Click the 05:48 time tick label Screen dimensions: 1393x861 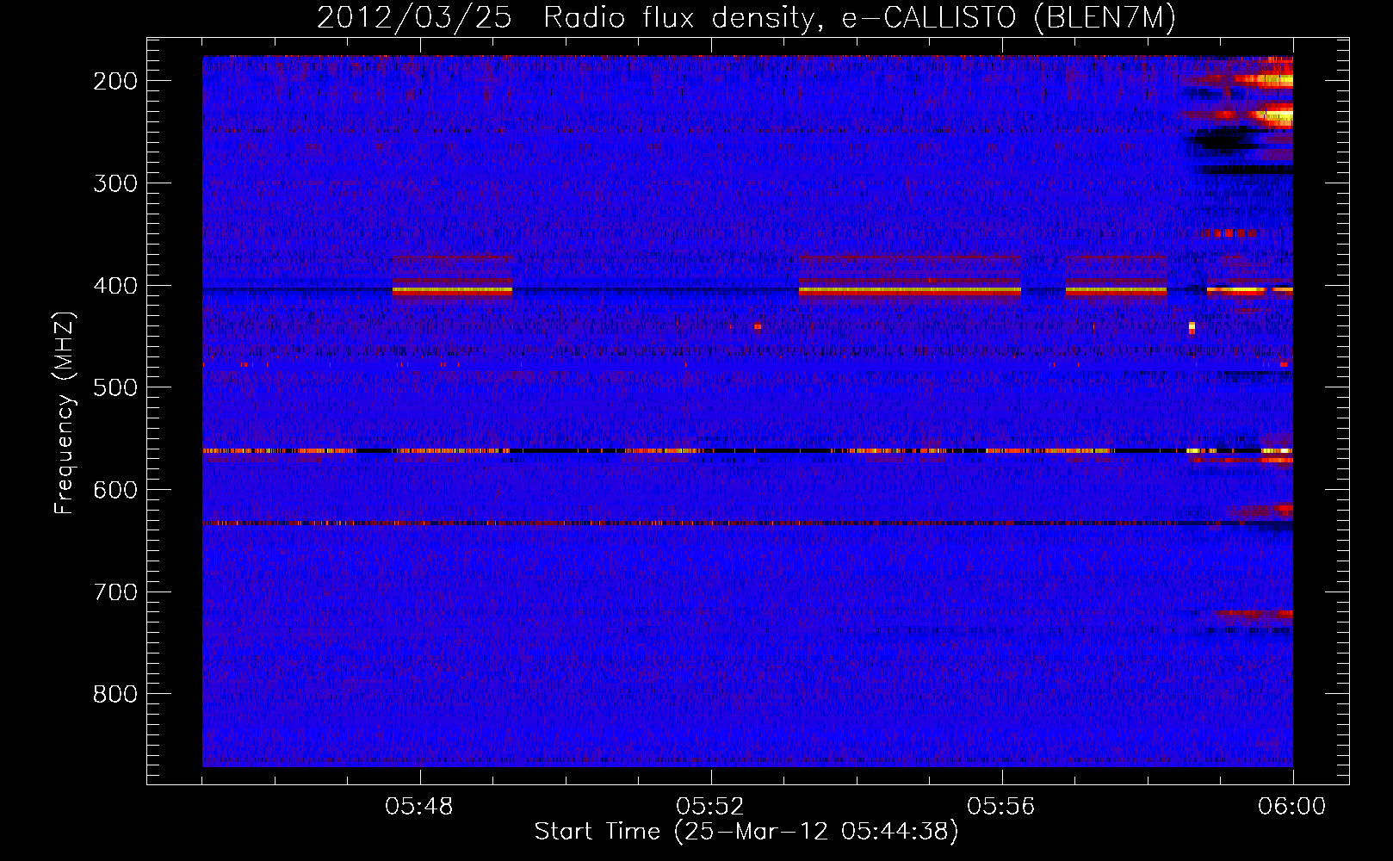point(419,807)
